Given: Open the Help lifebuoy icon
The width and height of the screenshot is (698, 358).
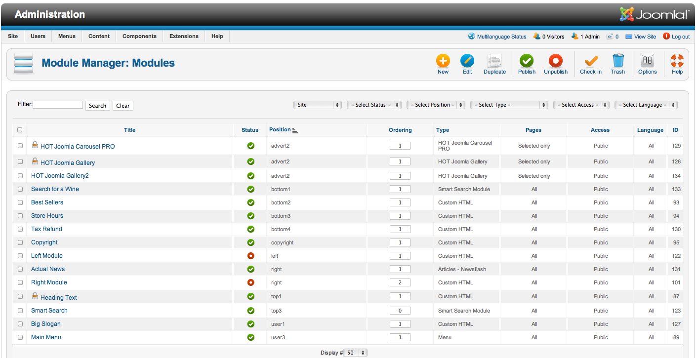Looking at the screenshot, I should click(x=677, y=61).
